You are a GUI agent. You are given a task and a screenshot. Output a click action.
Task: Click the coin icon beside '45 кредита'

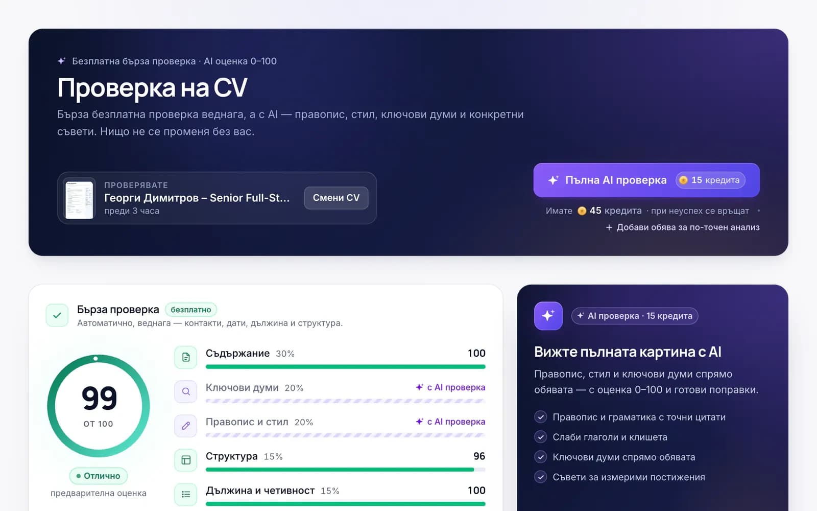(582, 211)
